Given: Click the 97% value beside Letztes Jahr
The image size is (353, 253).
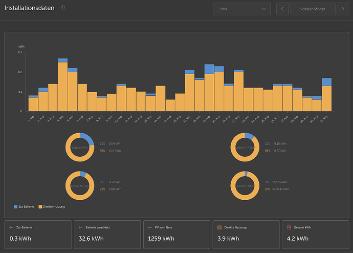Looking at the screenshot, I should (268, 189).
